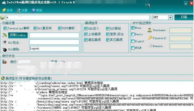Focus the Domain input field
Viewport: 194px width, 111px height.
[x=181, y=46]
